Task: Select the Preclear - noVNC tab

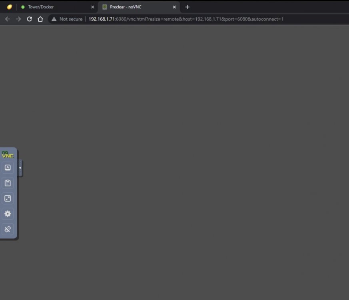Action: point(138,7)
